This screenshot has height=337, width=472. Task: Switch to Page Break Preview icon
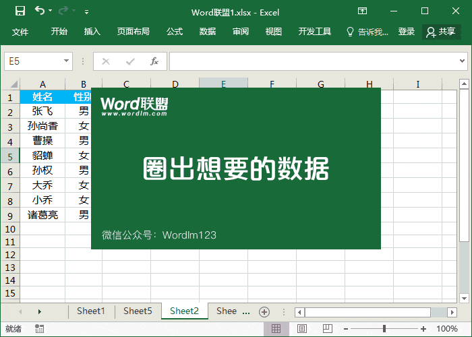pyautogui.click(x=328, y=329)
